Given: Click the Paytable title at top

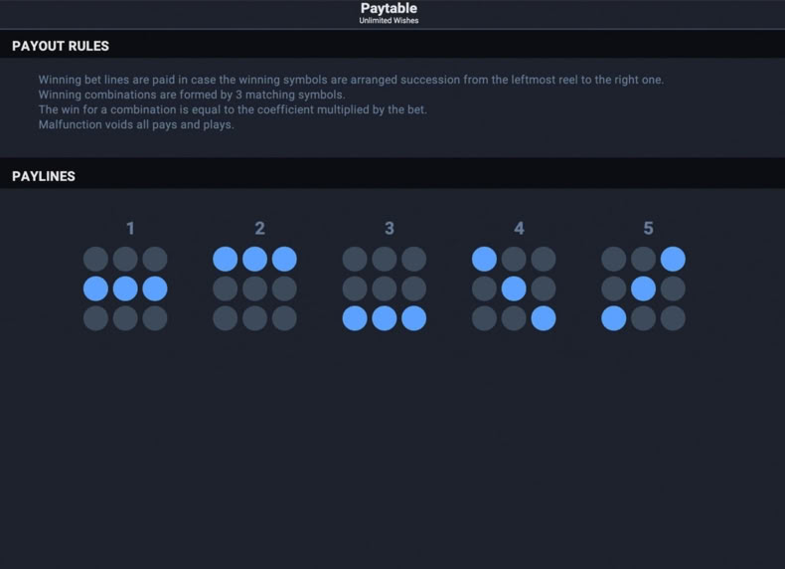Looking at the screenshot, I should point(389,8).
